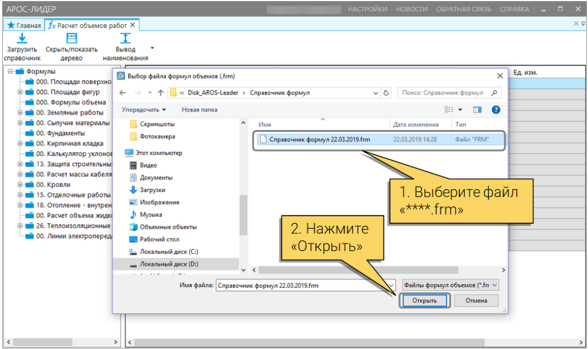Click the Отмена button
Image resolution: width=588 pixels, height=349 pixels.
pos(476,300)
